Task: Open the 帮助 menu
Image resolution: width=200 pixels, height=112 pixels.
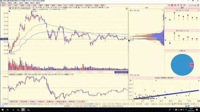Action: [38, 3]
